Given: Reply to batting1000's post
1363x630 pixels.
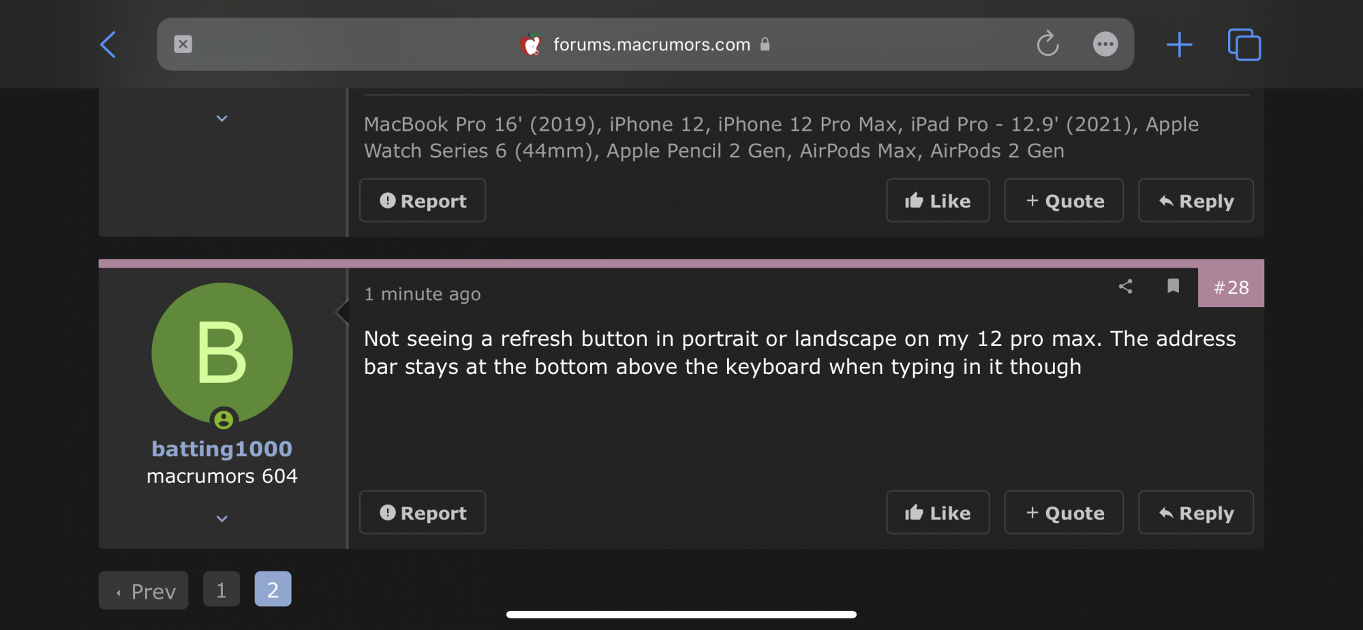Looking at the screenshot, I should coord(1196,513).
